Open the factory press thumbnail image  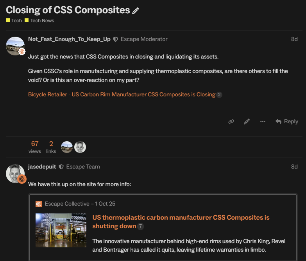point(61,230)
